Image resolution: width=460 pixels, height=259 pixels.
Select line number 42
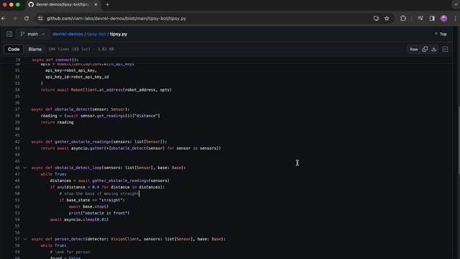tap(17, 142)
